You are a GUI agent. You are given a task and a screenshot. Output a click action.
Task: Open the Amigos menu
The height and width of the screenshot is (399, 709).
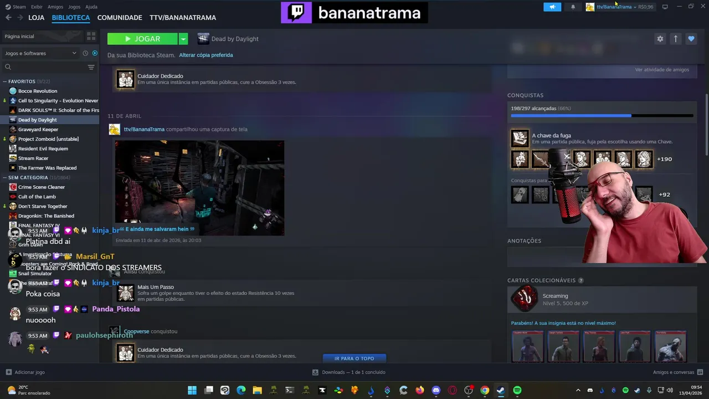55,7
